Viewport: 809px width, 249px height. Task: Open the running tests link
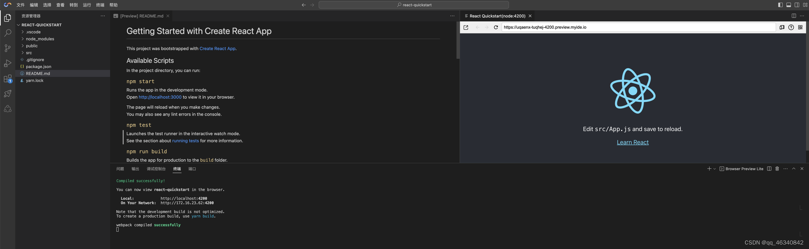[185, 141]
